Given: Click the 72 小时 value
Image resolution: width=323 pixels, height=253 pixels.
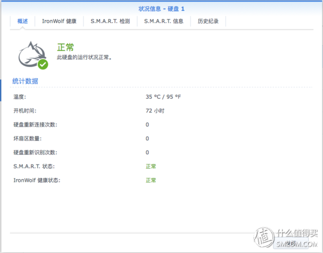Looking at the screenshot, I should (155, 111).
